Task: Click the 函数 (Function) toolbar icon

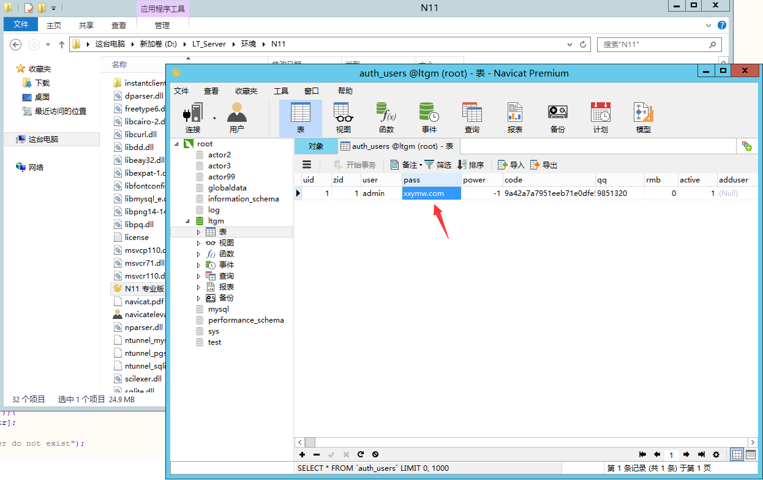Action: 386,118
